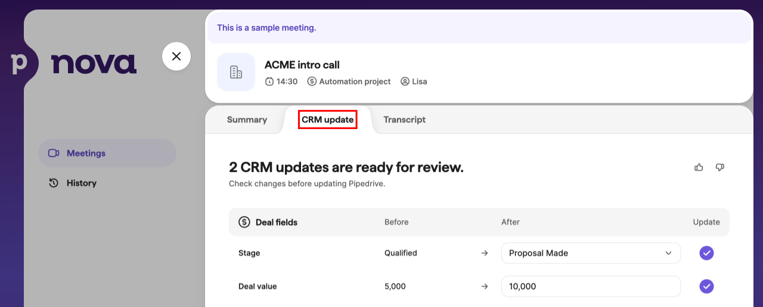Click the thumbs up feedback icon

(x=699, y=168)
